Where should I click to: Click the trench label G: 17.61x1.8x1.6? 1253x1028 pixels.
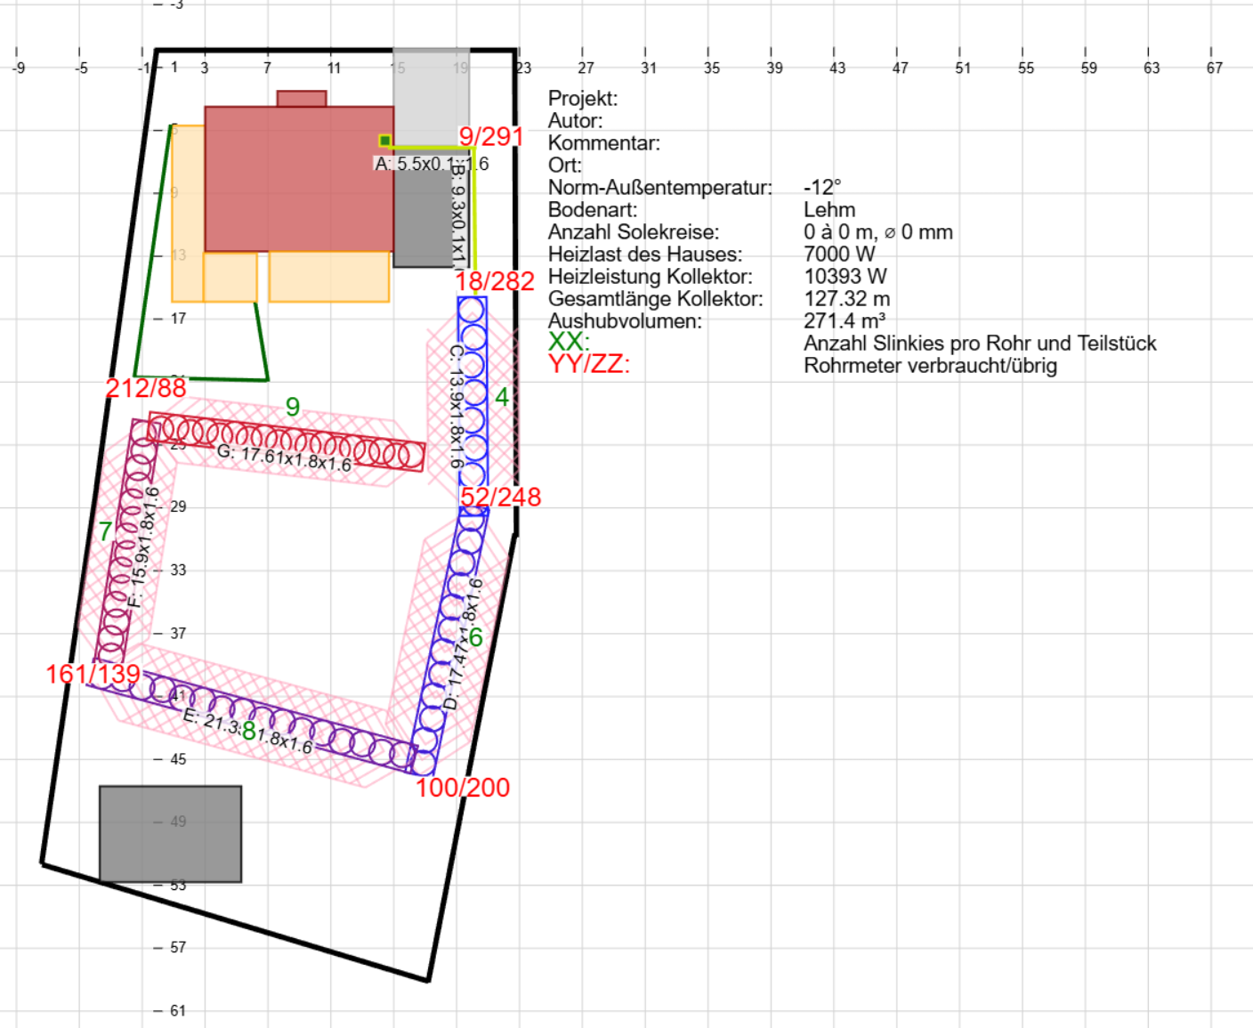tap(284, 458)
